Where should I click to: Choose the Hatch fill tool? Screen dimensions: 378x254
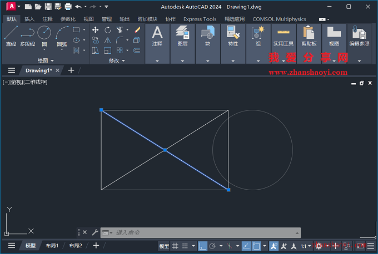pos(76,50)
